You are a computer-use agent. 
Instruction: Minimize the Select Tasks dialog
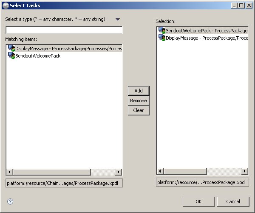pyautogui.click(x=234, y=6)
